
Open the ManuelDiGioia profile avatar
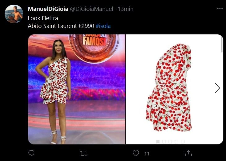click(14, 14)
